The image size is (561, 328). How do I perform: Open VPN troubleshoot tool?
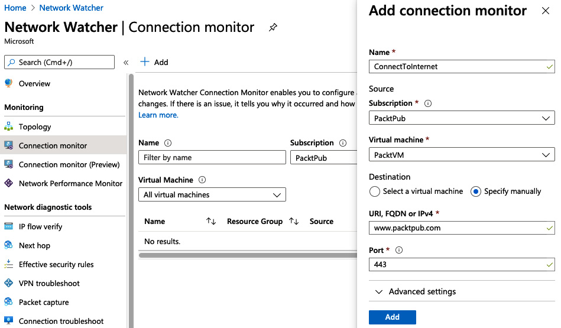click(49, 283)
